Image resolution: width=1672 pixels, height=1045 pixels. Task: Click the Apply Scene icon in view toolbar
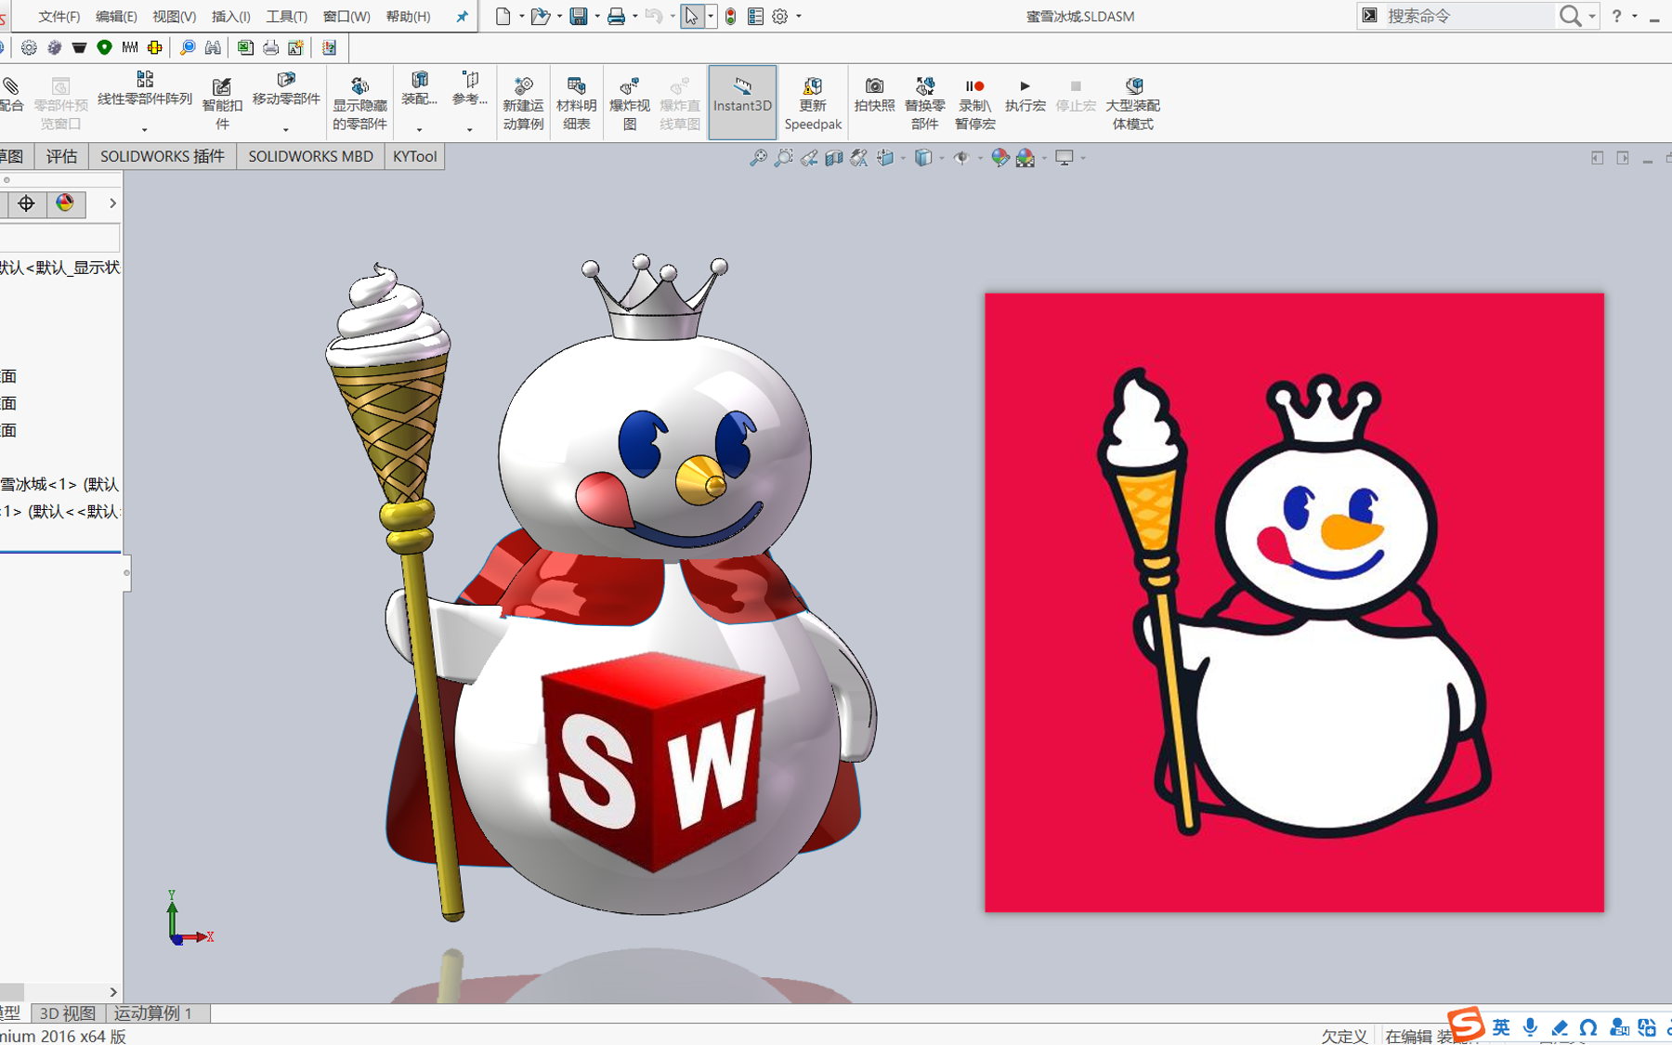[1025, 158]
